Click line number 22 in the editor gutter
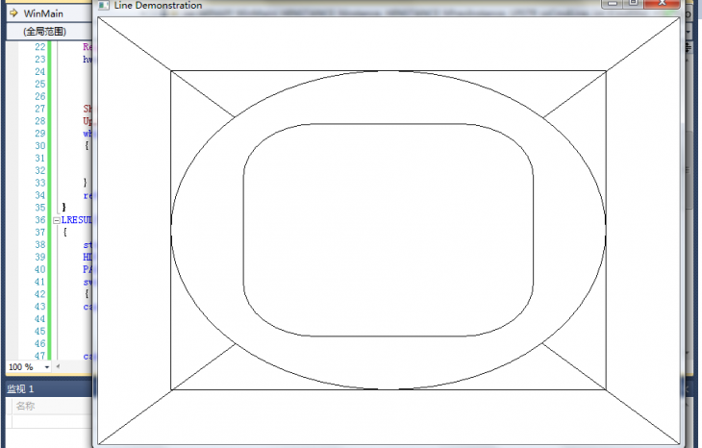Screen dimensions: 702x448 click(x=38, y=47)
